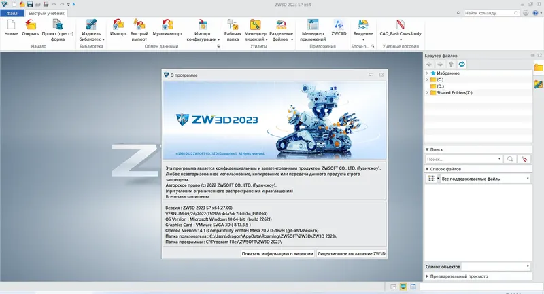Launch ZWCAD application

tap(339, 28)
